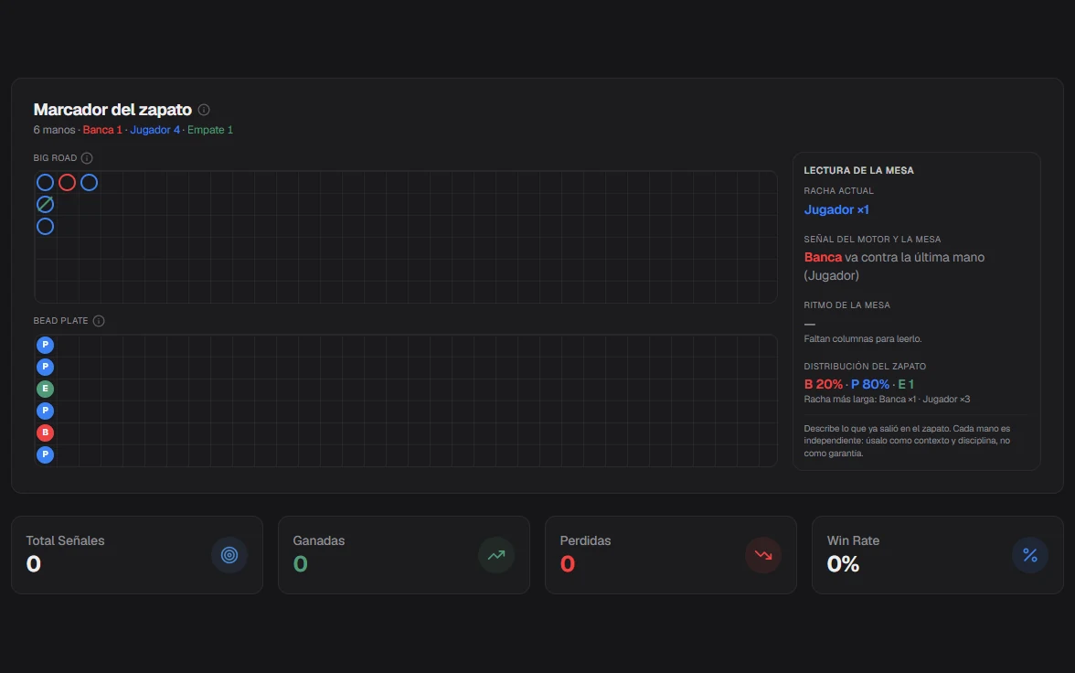The image size is (1075, 673).
Task: Click the Total Señales card title
Action: (65, 540)
